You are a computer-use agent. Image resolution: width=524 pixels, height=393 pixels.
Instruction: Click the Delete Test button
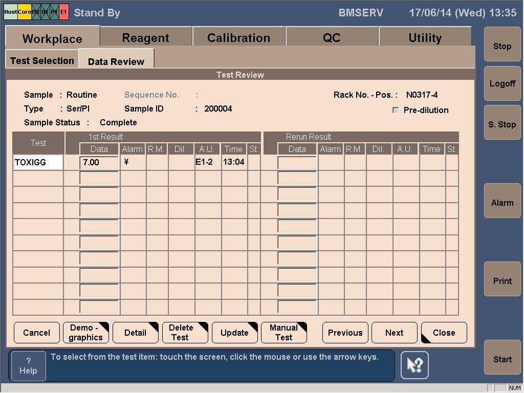[185, 333]
